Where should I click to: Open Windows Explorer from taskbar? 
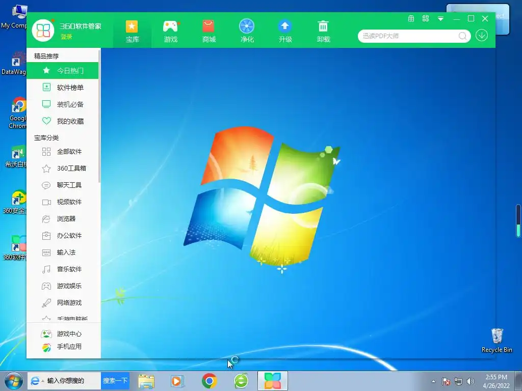coord(146,381)
